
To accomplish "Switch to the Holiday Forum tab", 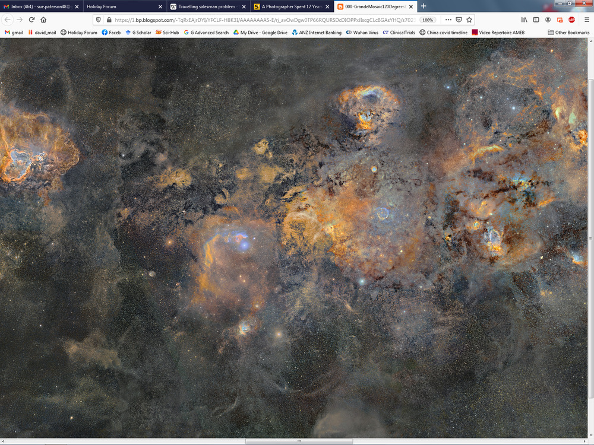I will [119, 7].
